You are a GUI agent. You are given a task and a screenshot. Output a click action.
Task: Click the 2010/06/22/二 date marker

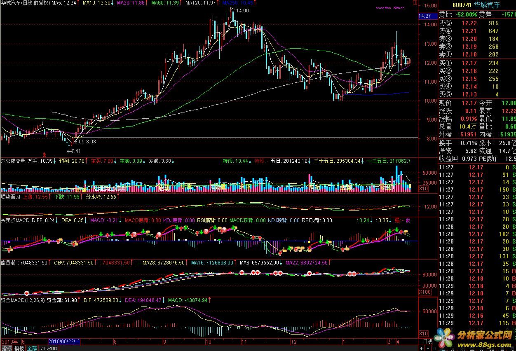(64, 342)
